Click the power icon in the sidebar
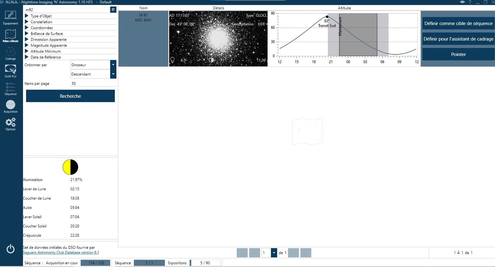 point(11,249)
